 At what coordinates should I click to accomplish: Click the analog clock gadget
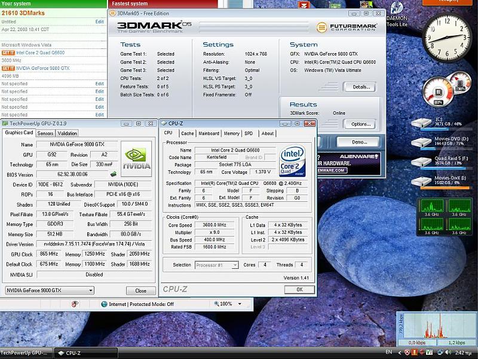click(x=447, y=38)
